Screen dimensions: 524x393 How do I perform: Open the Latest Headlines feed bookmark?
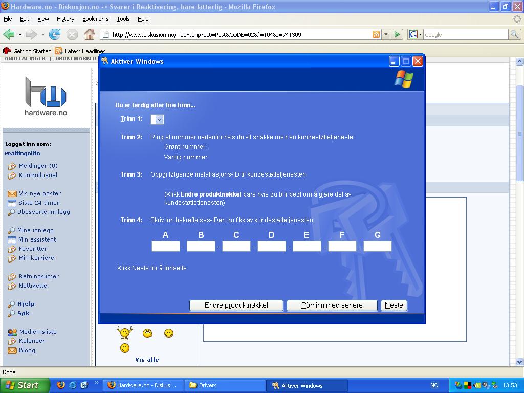(x=80, y=51)
